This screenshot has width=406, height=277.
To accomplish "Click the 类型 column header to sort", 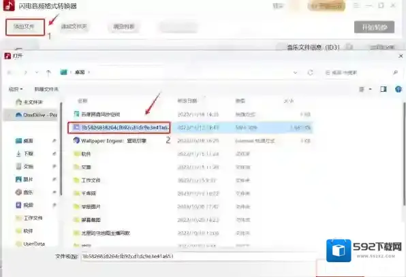I will [x=240, y=101].
